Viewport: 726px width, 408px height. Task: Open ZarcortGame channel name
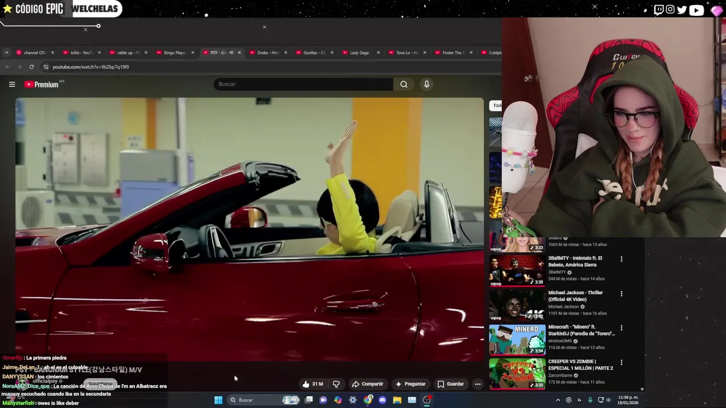pos(561,375)
